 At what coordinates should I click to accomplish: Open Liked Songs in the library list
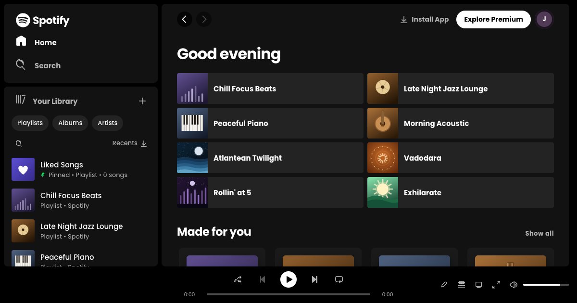coord(81,169)
